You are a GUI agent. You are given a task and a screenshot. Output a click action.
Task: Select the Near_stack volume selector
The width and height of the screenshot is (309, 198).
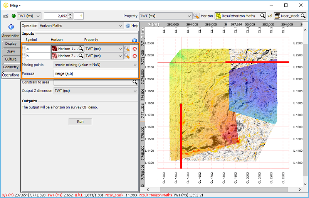pyautogui.click(x=289, y=16)
